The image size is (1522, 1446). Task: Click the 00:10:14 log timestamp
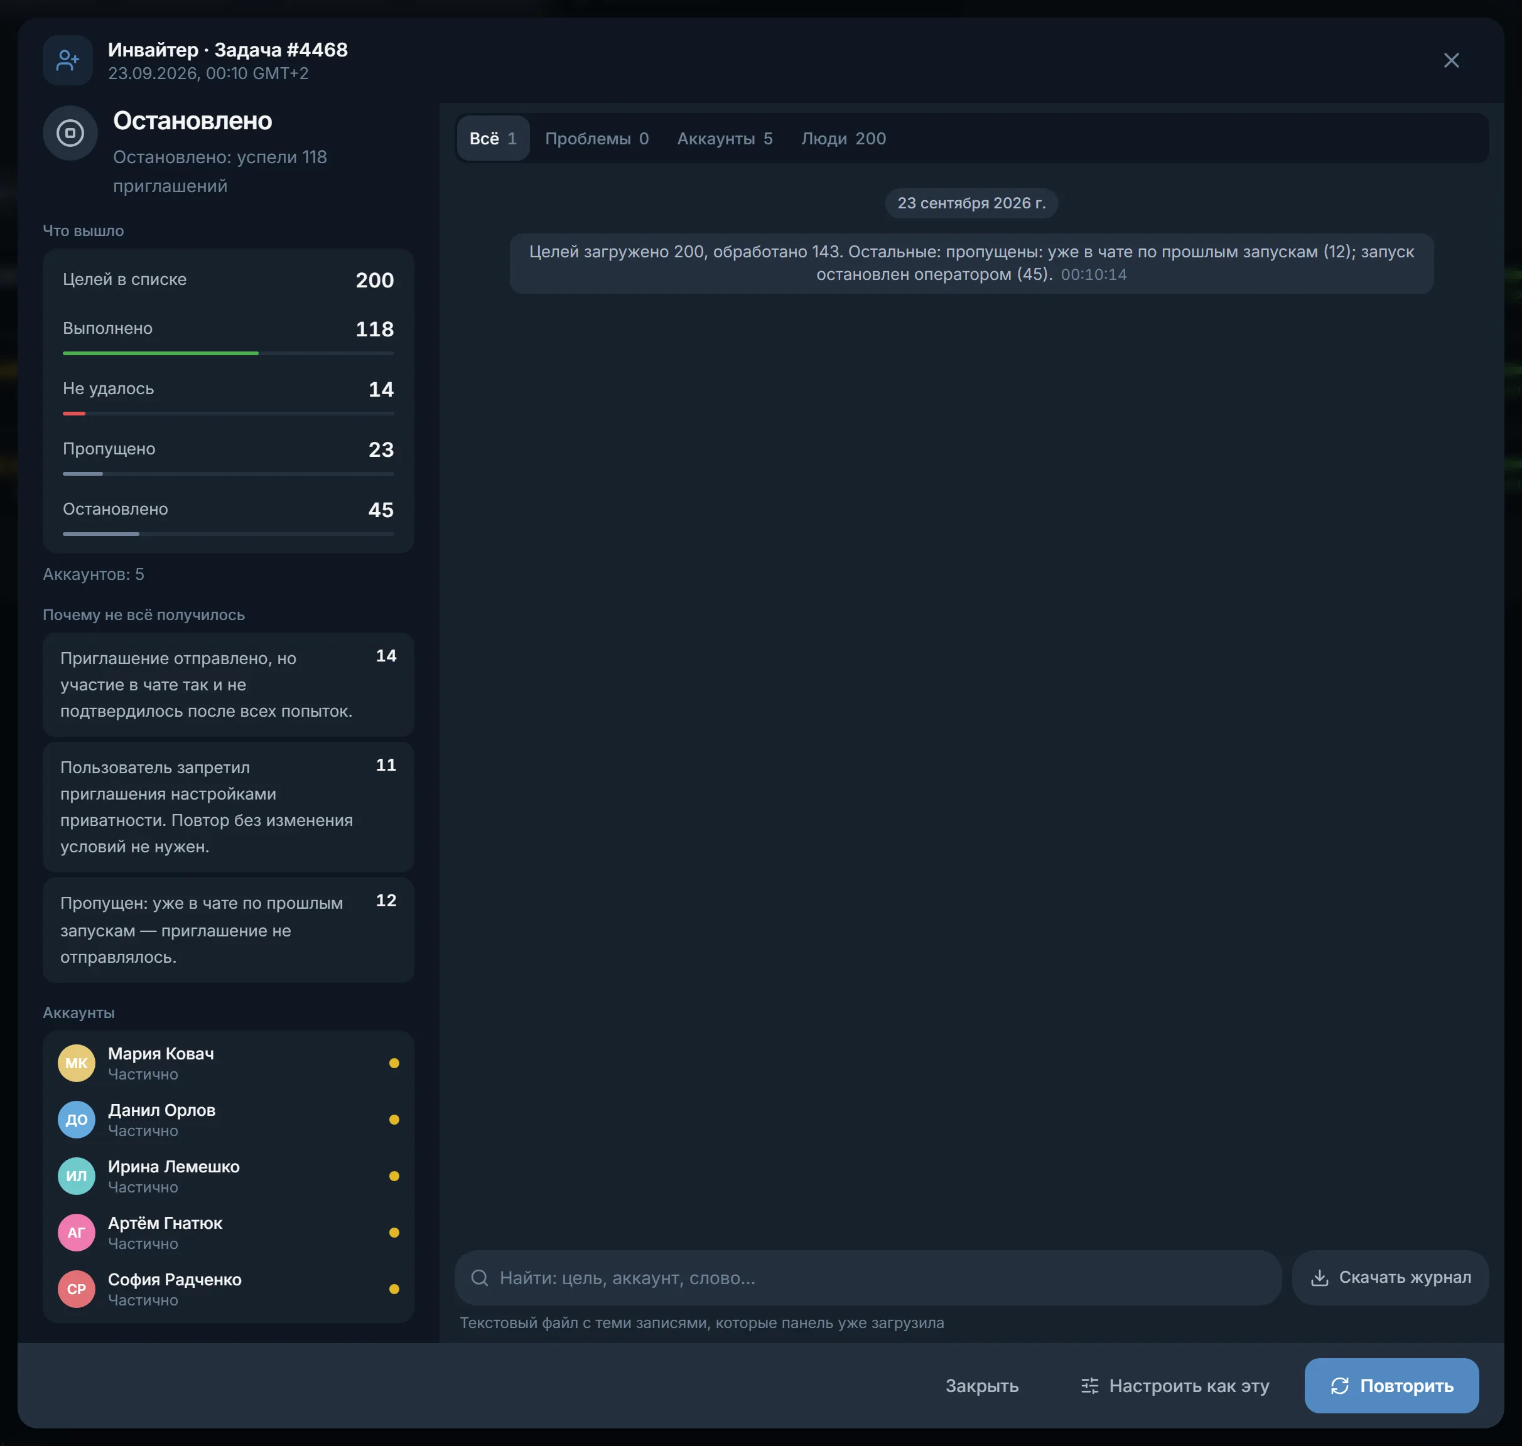(x=1093, y=274)
